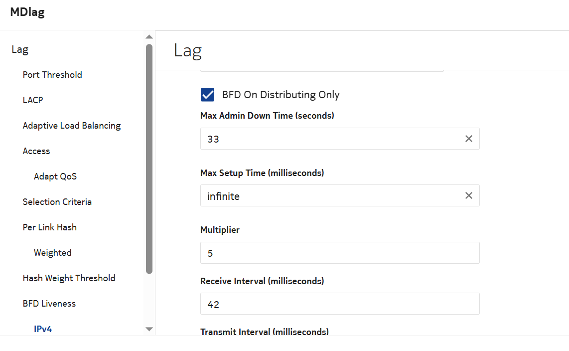Go to LACP settings

pyautogui.click(x=33, y=100)
